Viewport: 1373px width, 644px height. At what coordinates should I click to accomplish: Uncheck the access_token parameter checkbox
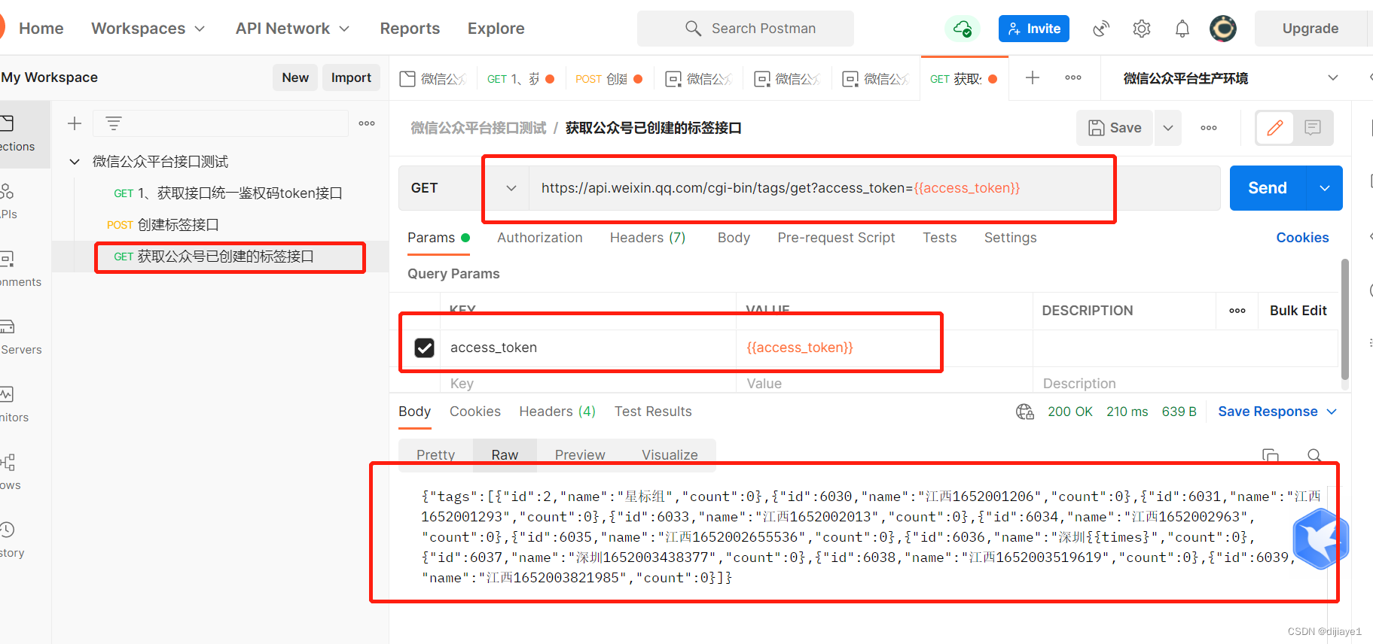click(x=425, y=348)
